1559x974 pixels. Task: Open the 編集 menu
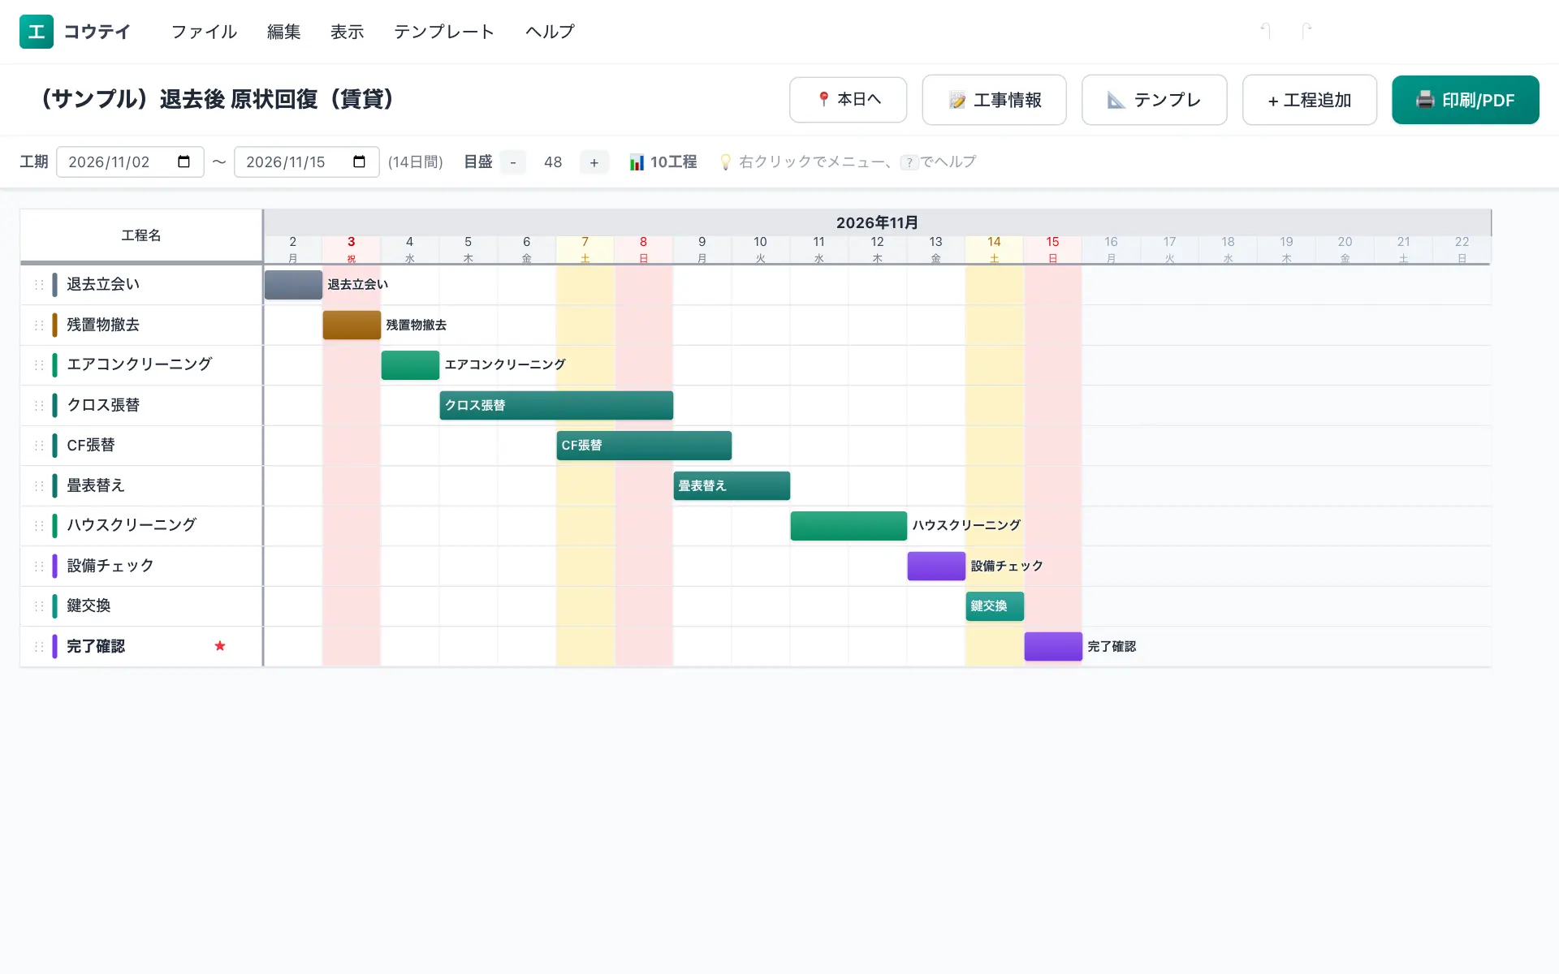(x=284, y=32)
